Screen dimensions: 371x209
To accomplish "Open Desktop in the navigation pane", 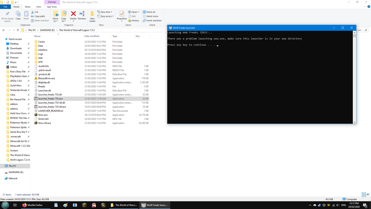I will pos(14,44).
